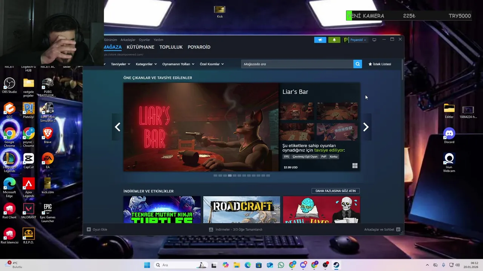Open the Oyunlar menu in Steam
483x271 pixels.
click(145, 40)
